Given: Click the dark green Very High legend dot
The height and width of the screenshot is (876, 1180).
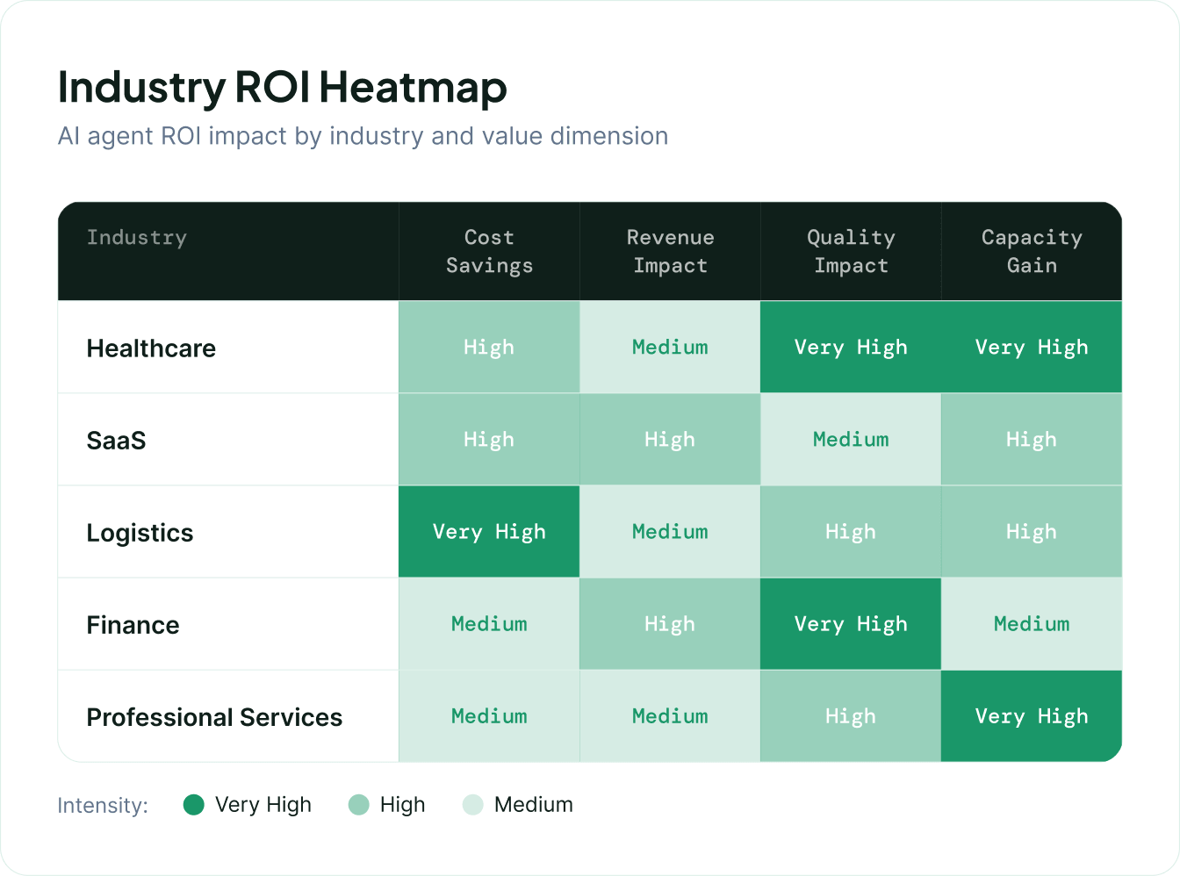Looking at the screenshot, I should (x=194, y=805).
